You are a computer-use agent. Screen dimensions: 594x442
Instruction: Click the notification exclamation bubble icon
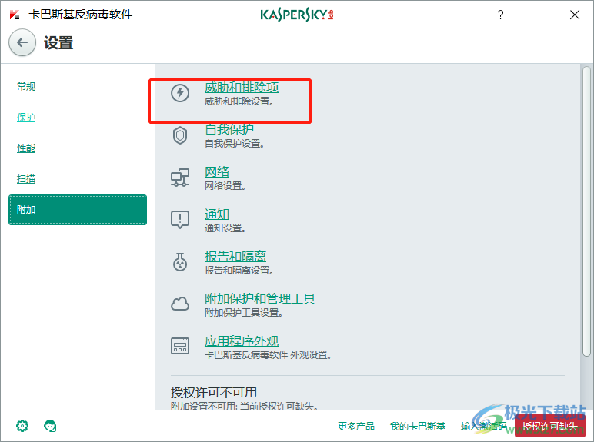(180, 220)
